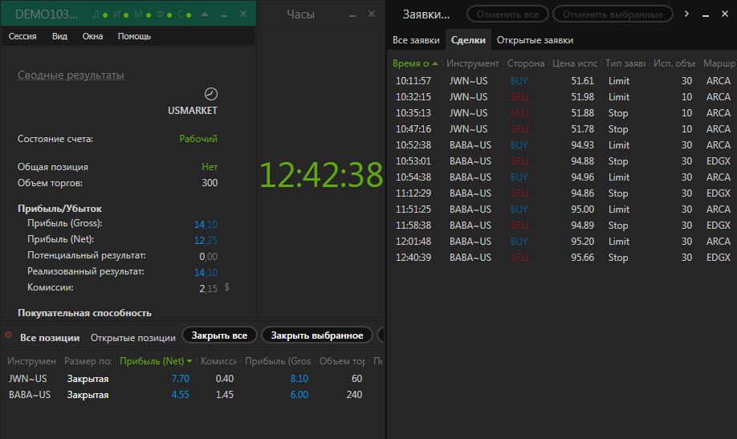Viewport: 737px width, 439px height.
Task: Close the Часы clock window
Action: pyautogui.click(x=372, y=14)
